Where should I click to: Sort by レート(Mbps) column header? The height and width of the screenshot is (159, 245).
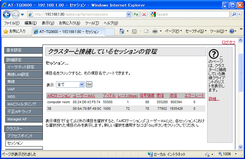point(127,96)
